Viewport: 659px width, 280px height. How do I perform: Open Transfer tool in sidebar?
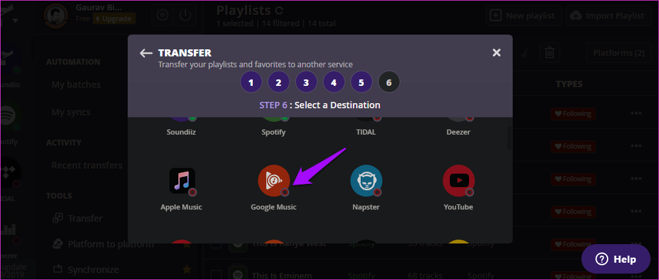click(77, 218)
